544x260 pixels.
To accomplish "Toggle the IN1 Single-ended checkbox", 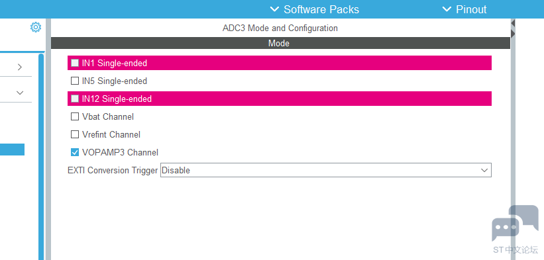I will tap(75, 63).
